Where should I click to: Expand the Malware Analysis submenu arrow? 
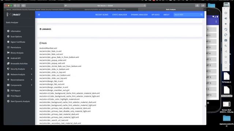pos(31,74)
